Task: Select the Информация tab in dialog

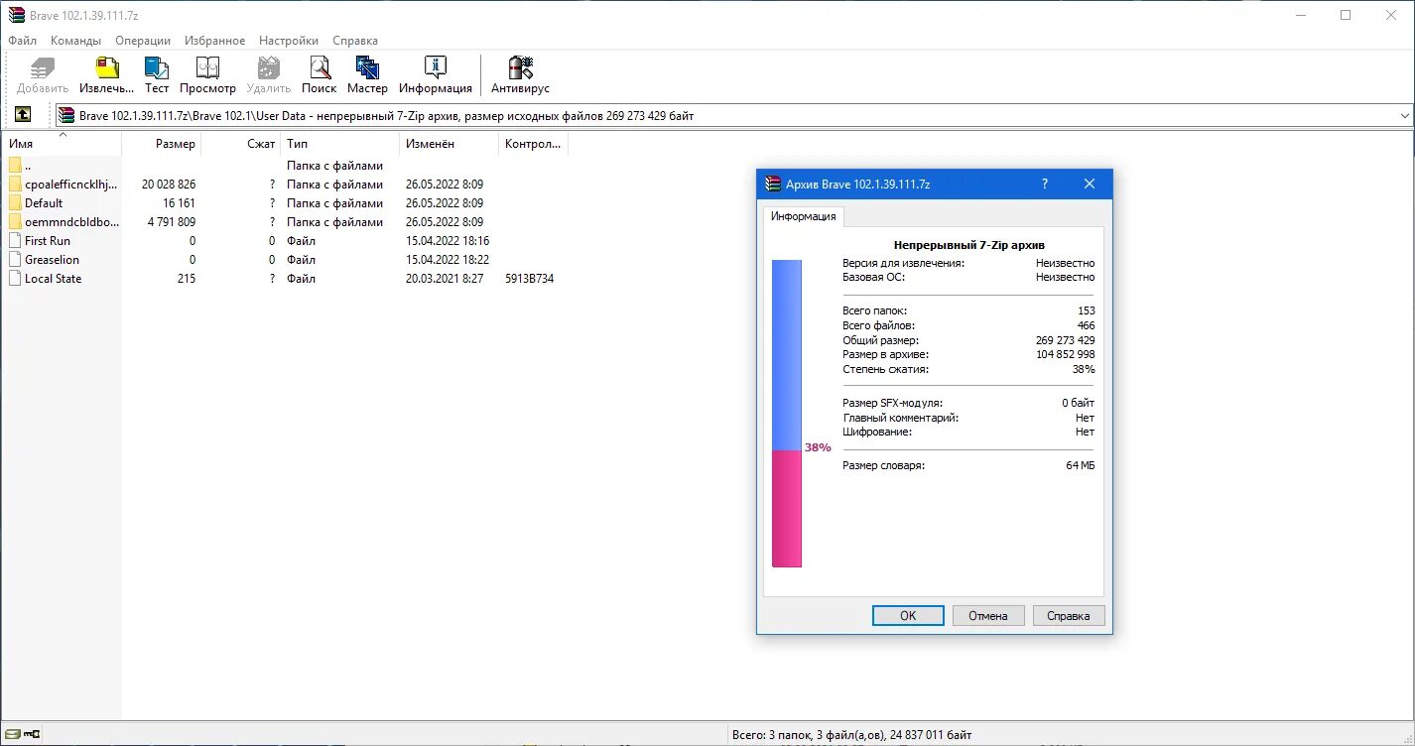Action: click(804, 216)
